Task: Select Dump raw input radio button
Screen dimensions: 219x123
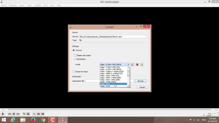Action: (74, 71)
